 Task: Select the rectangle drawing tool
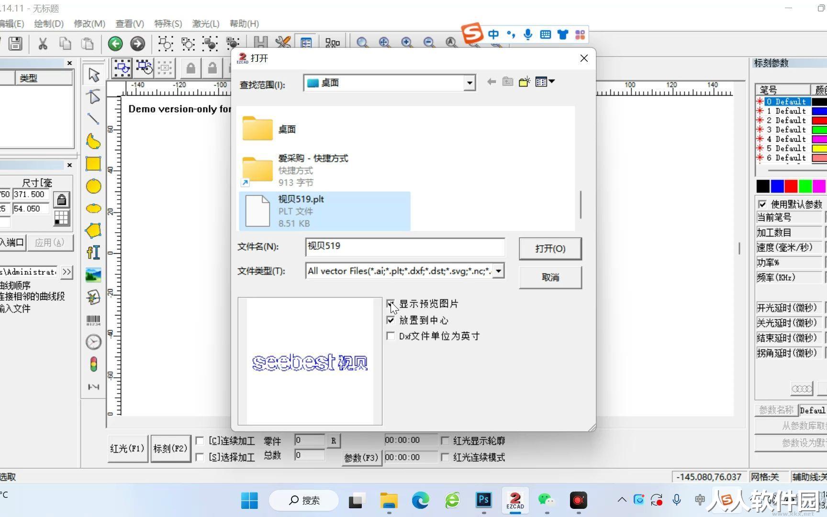point(93,164)
